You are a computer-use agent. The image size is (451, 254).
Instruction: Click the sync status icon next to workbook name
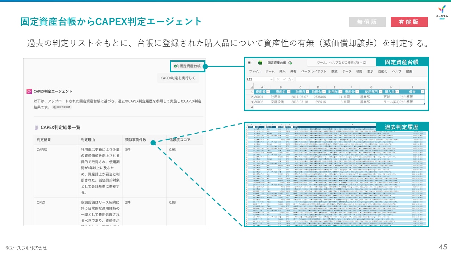click(x=290, y=62)
